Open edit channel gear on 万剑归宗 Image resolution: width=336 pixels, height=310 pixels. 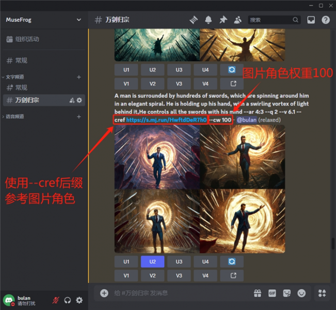(79, 100)
